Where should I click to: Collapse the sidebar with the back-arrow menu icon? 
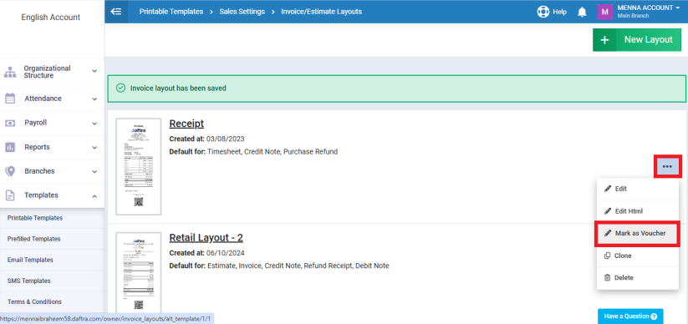(116, 12)
